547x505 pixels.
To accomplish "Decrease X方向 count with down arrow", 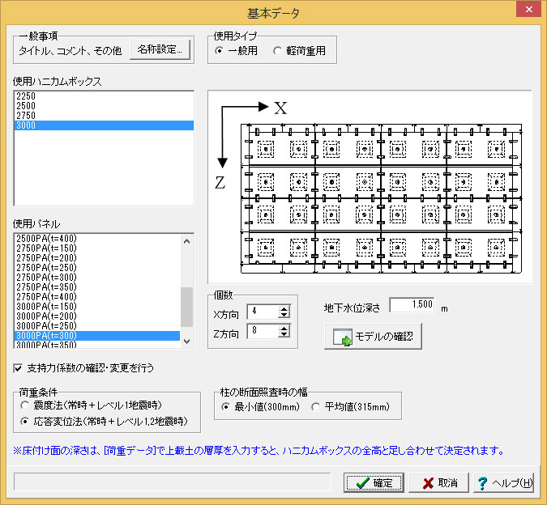I will click(284, 315).
